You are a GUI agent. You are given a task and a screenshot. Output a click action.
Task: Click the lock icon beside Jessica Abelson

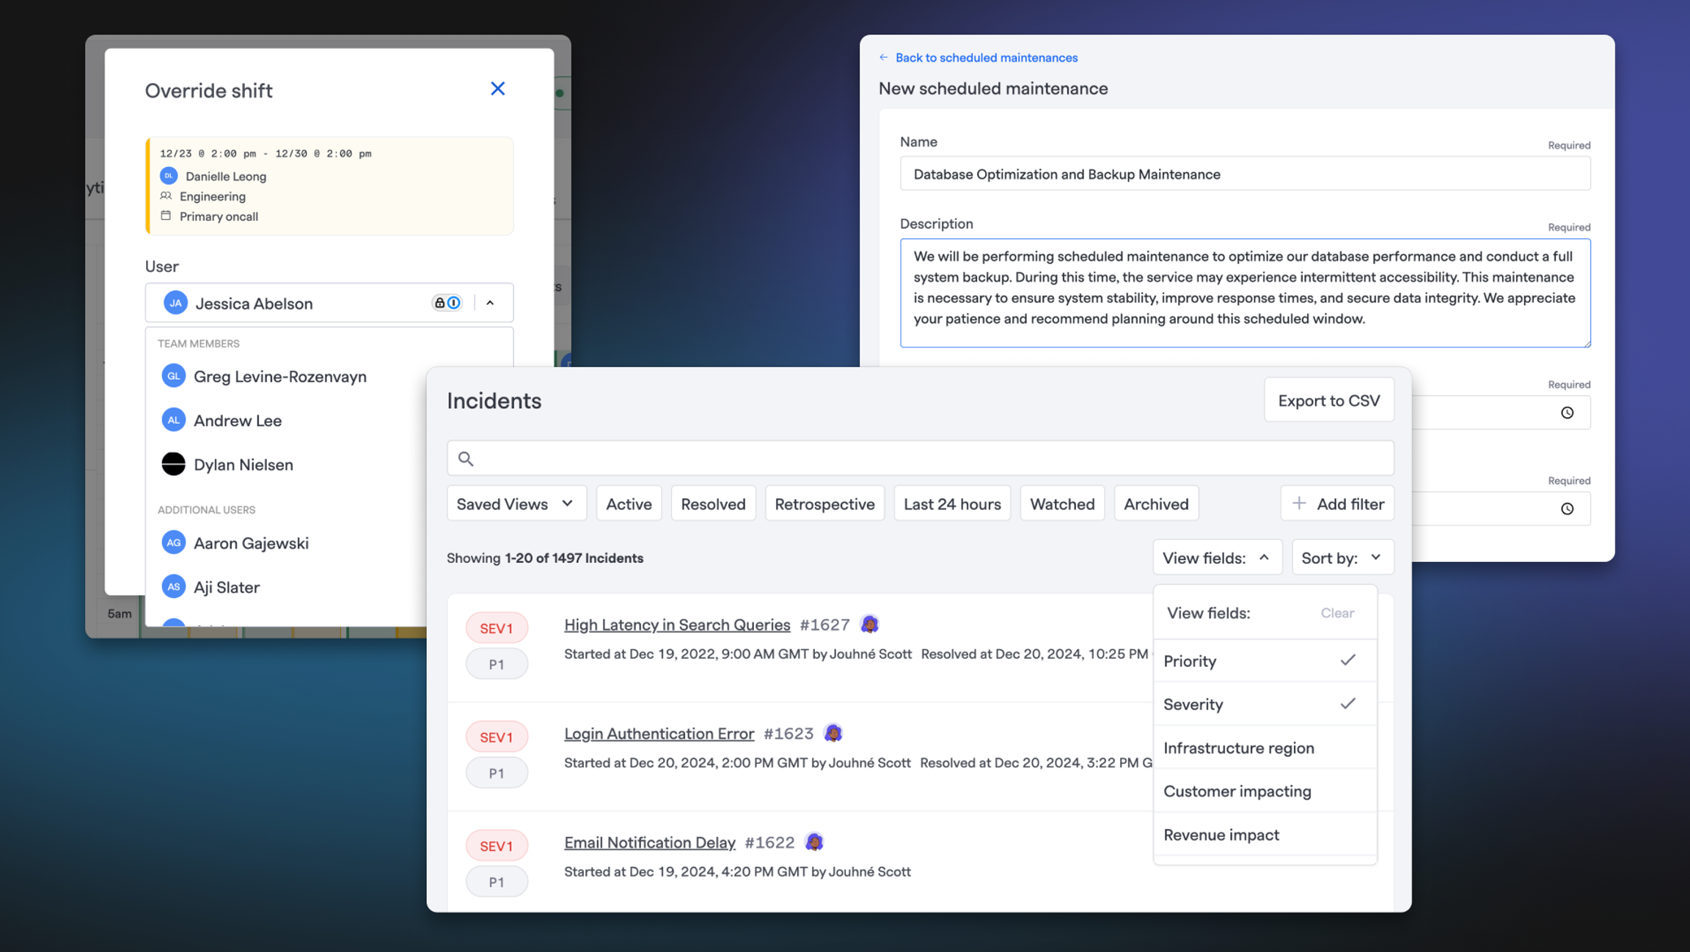click(439, 303)
